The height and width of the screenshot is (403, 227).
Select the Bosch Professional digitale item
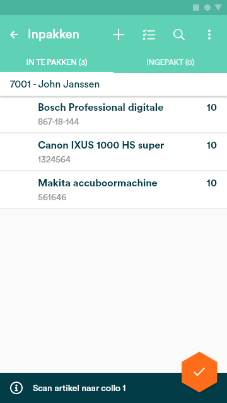113,114
